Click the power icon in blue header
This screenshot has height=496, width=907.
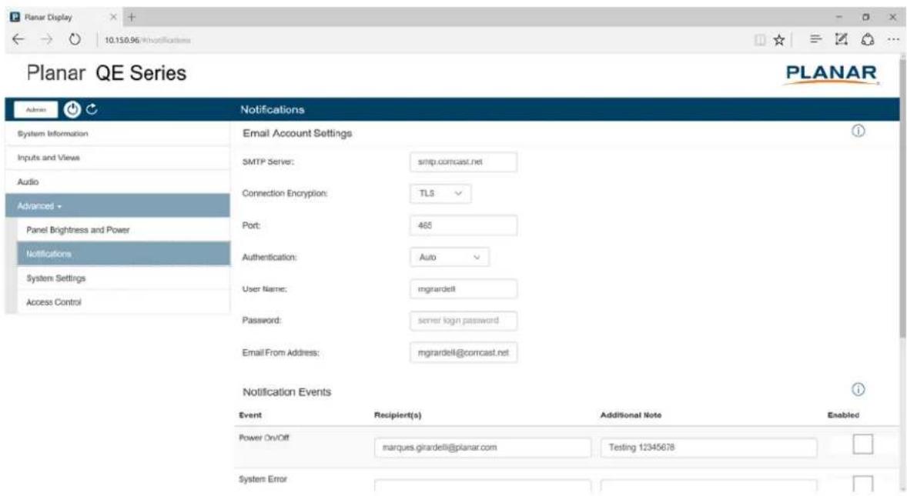click(x=72, y=109)
